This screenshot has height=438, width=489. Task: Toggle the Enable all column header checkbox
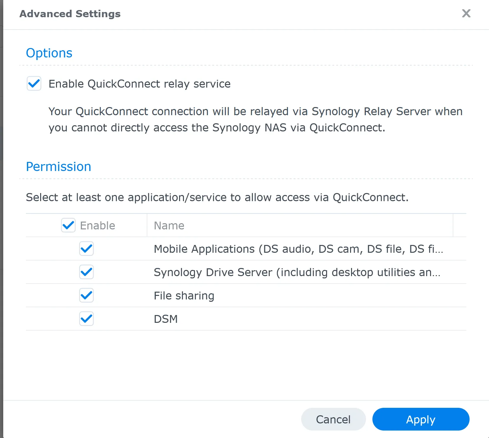[x=68, y=225]
